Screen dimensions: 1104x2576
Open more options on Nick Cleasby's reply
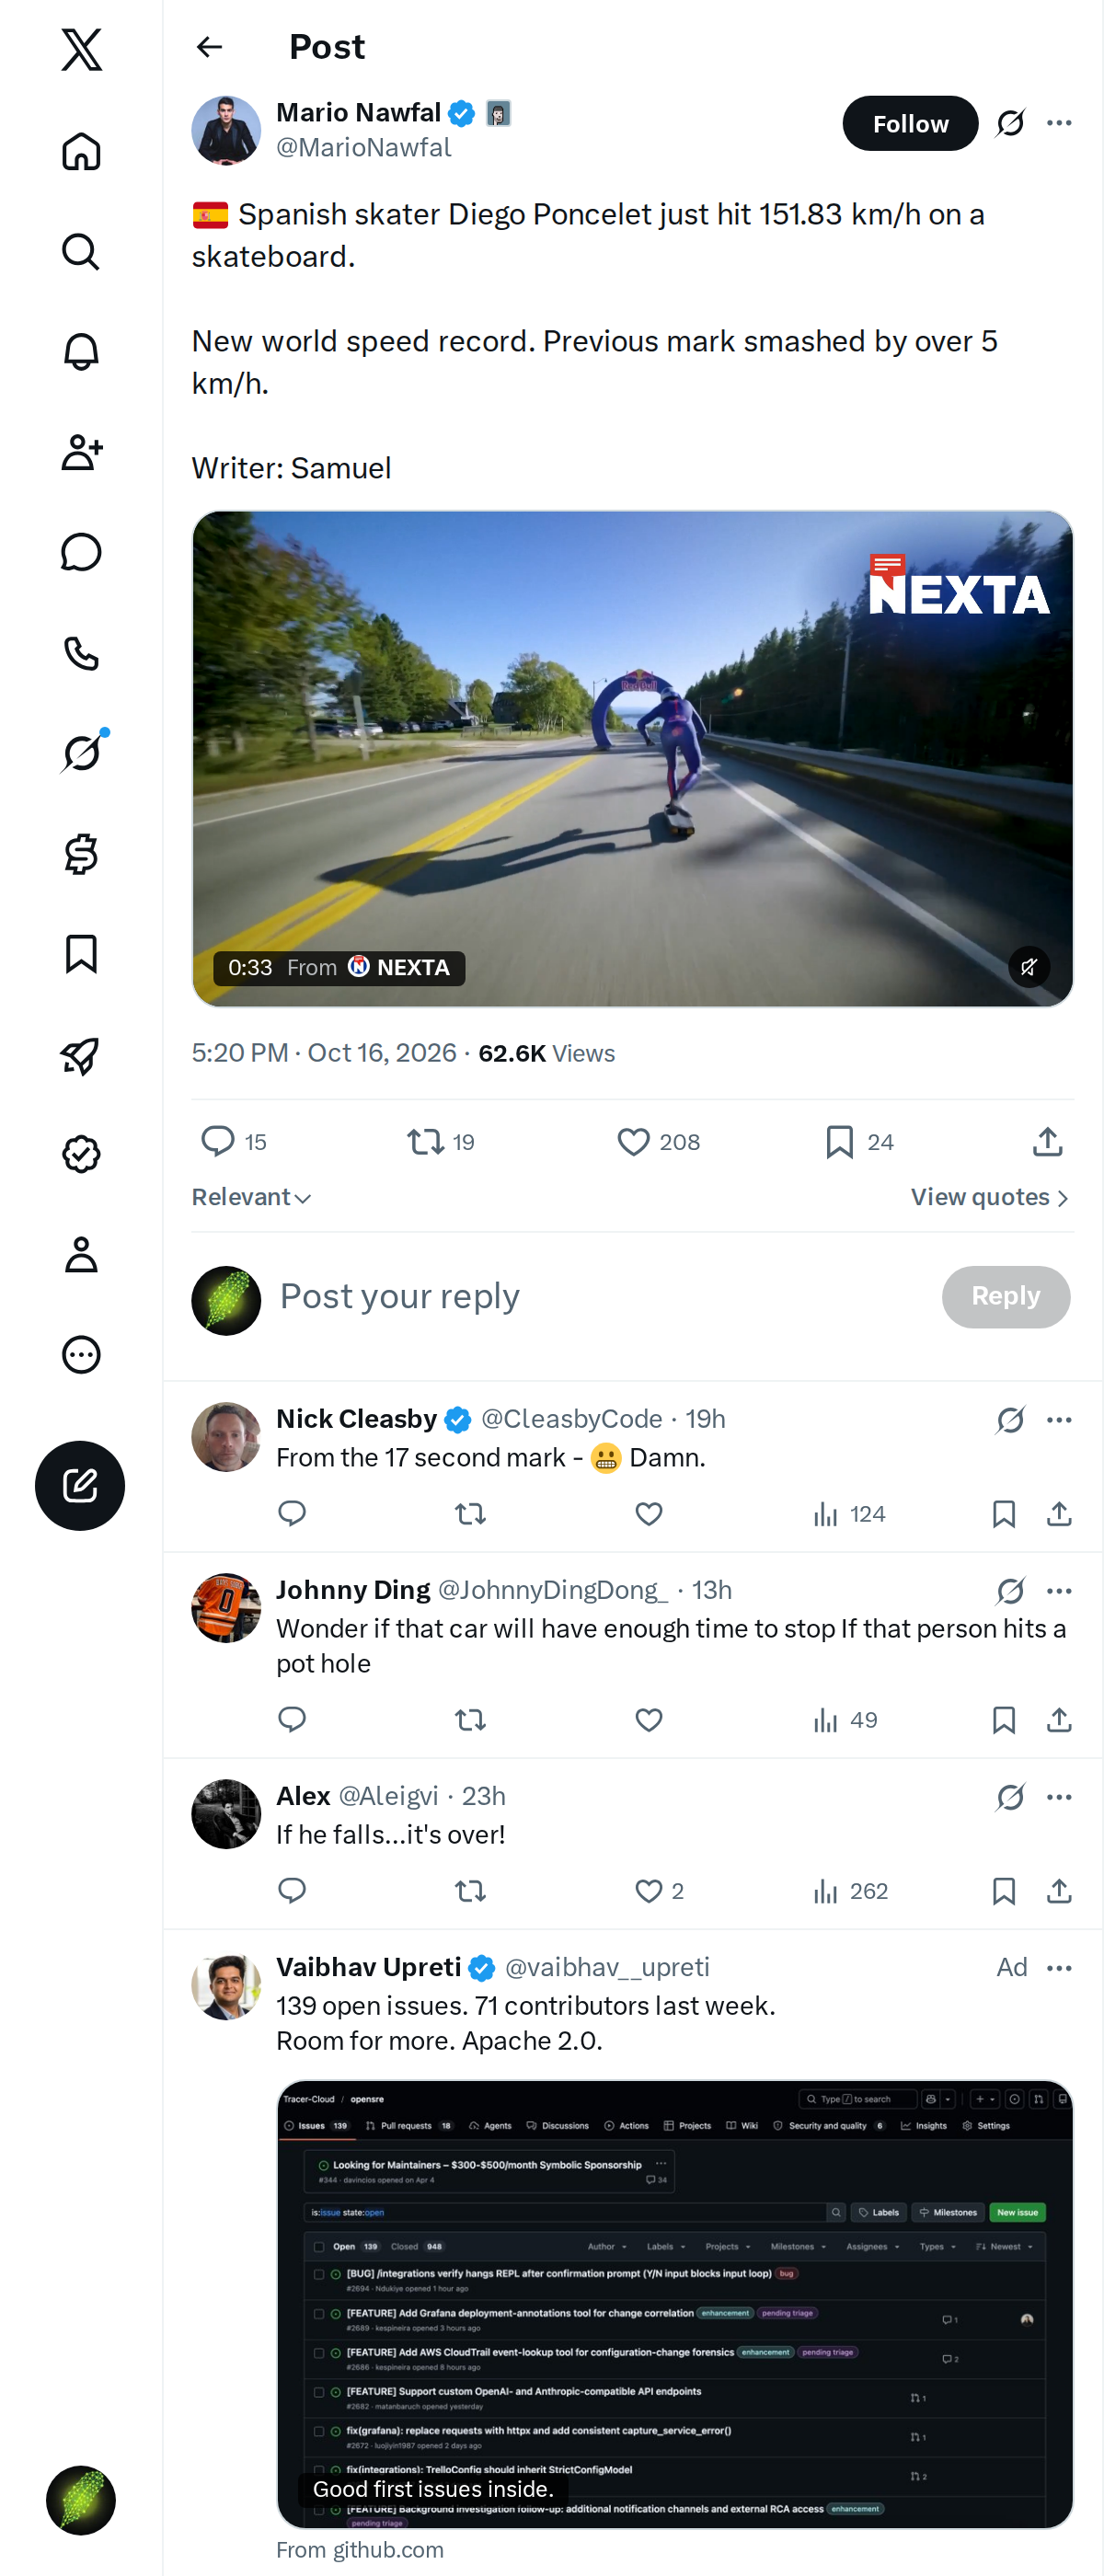point(1059,1419)
